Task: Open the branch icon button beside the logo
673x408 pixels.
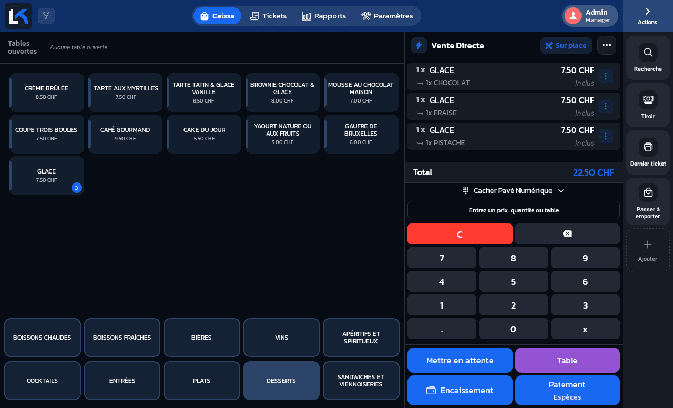Action: (x=46, y=16)
